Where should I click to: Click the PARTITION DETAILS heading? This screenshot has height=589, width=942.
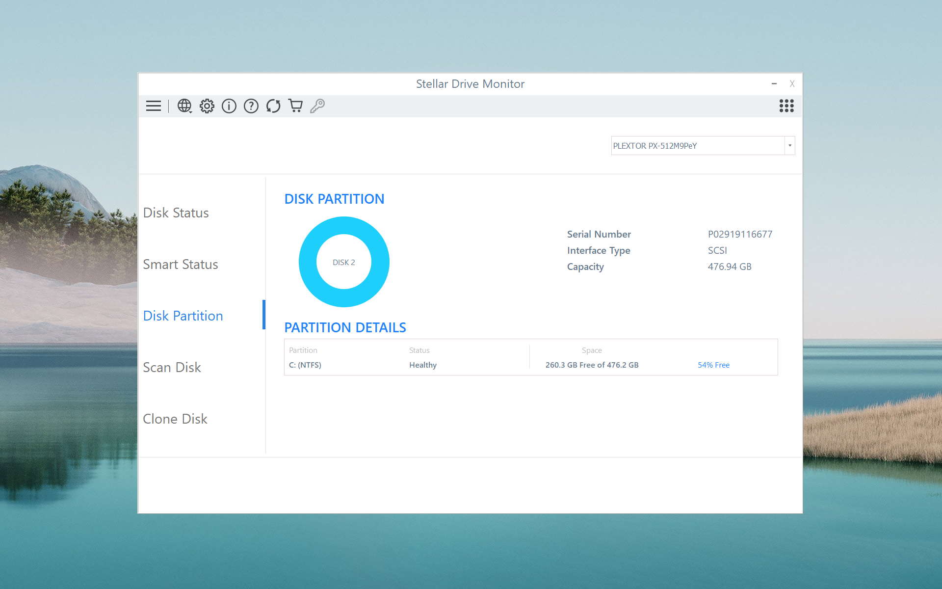pyautogui.click(x=345, y=328)
